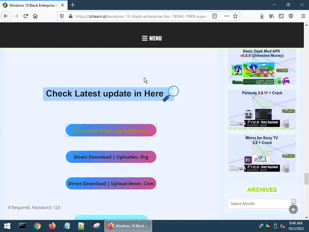
Task: Launch Google Chrome from taskbar
Action: tap(37, 226)
